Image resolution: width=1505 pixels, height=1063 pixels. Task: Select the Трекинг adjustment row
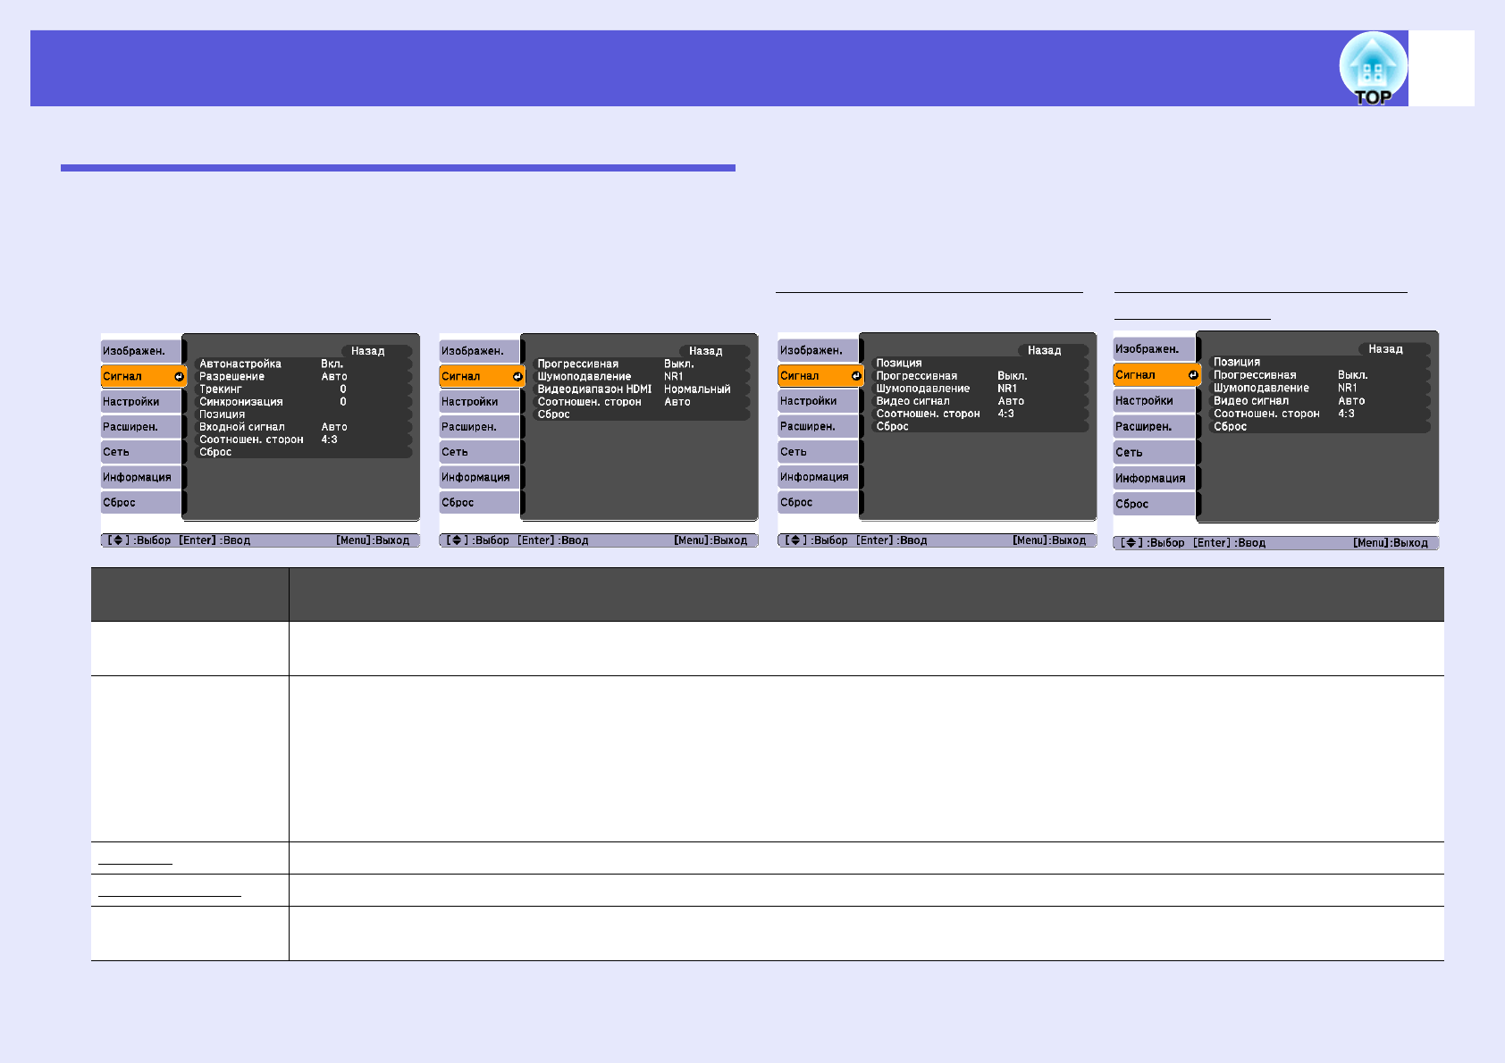coord(302,389)
